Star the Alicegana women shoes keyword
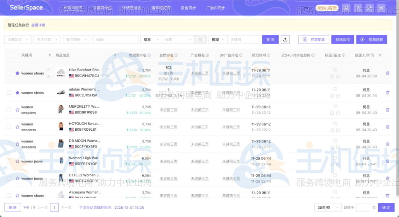This screenshot has height=217, width=399. point(17,196)
